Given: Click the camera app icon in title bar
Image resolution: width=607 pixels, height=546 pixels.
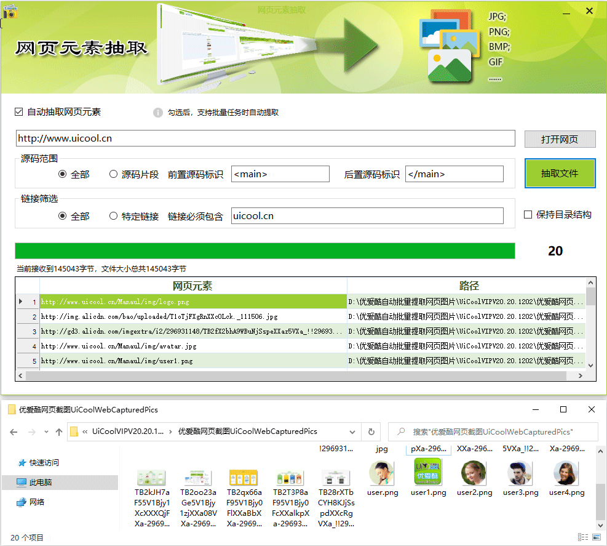Looking at the screenshot, I should pos(10,12).
